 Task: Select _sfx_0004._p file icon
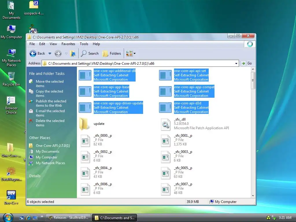click(x=85, y=173)
